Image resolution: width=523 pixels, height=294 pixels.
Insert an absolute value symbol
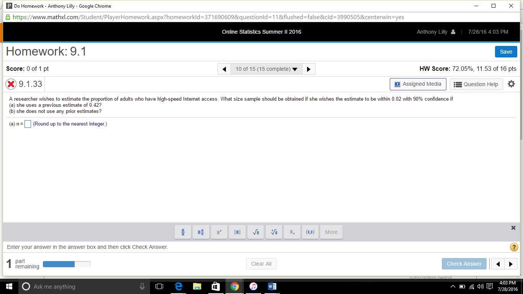[x=237, y=232]
